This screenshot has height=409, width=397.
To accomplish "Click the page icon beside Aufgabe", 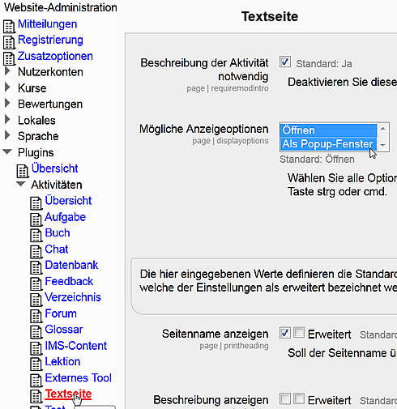I will point(36,219).
